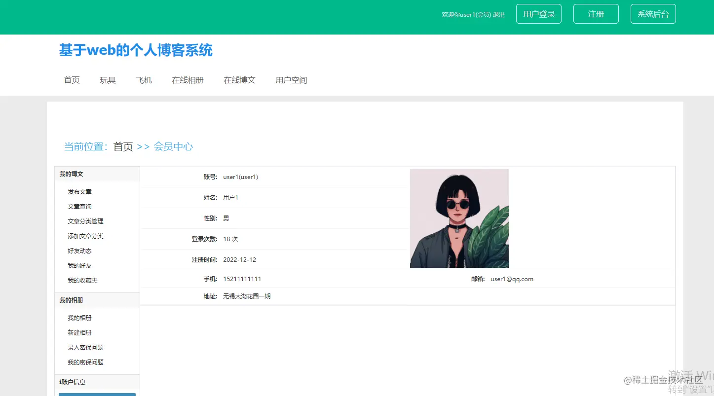Open 添加文章分类 in the sidebar
The image size is (714, 396).
coord(86,236)
